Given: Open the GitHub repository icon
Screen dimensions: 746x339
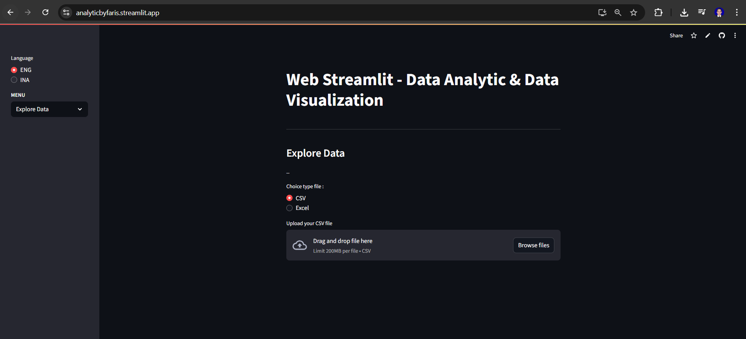Looking at the screenshot, I should pyautogui.click(x=722, y=35).
